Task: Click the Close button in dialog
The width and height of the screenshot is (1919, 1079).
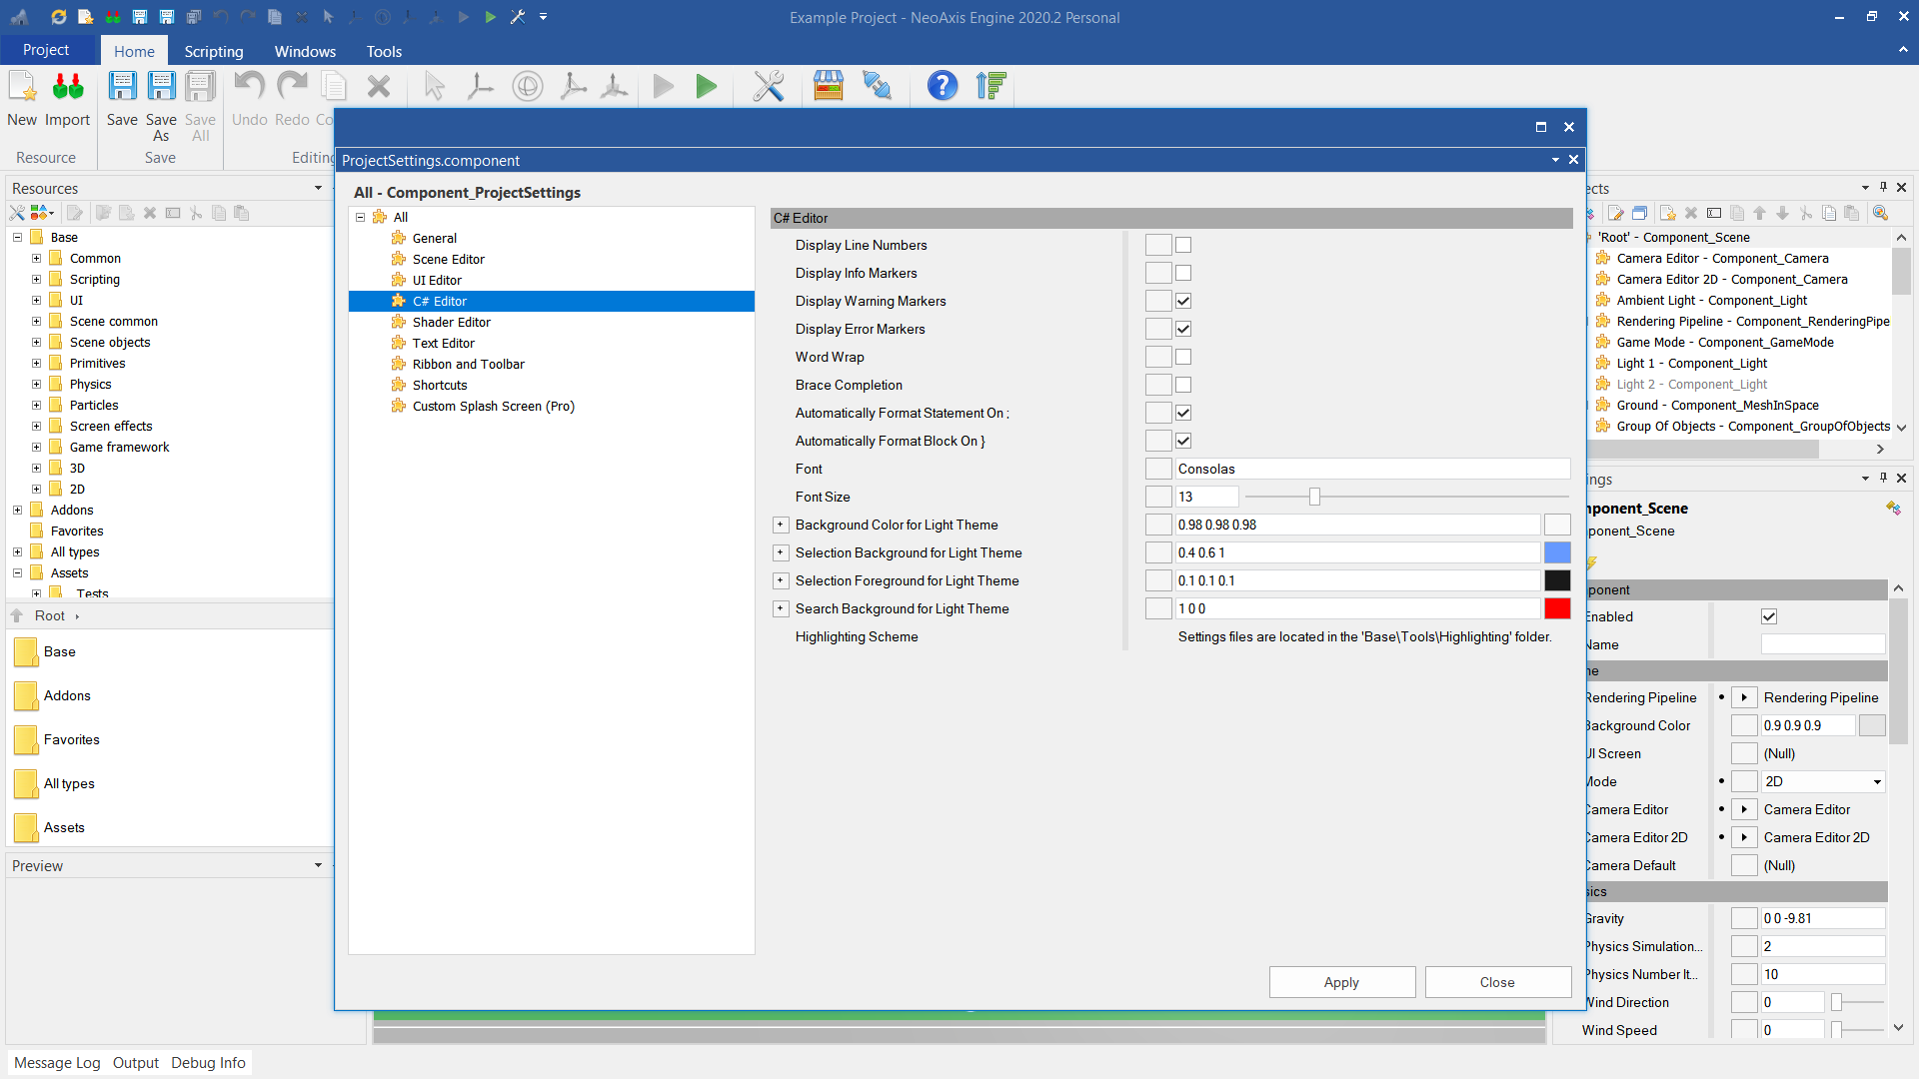Action: pyautogui.click(x=1496, y=982)
